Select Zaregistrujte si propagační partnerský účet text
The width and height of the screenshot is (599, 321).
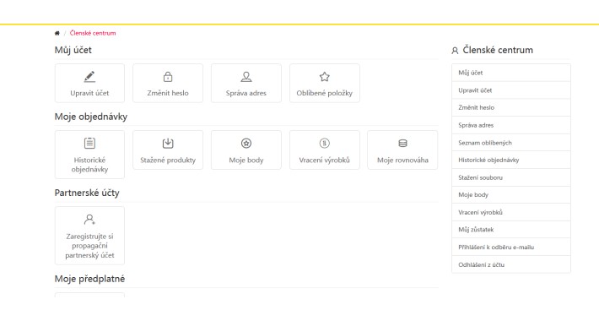coord(89,246)
